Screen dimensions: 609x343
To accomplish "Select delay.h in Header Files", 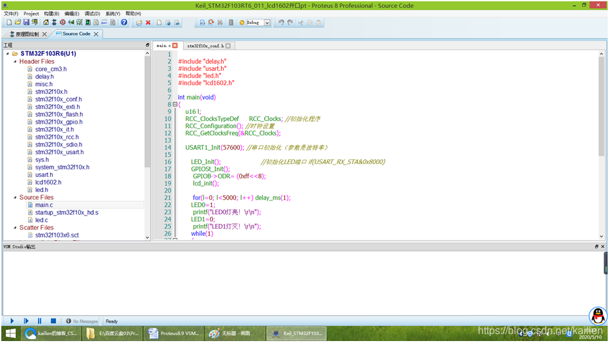I will tap(44, 76).
